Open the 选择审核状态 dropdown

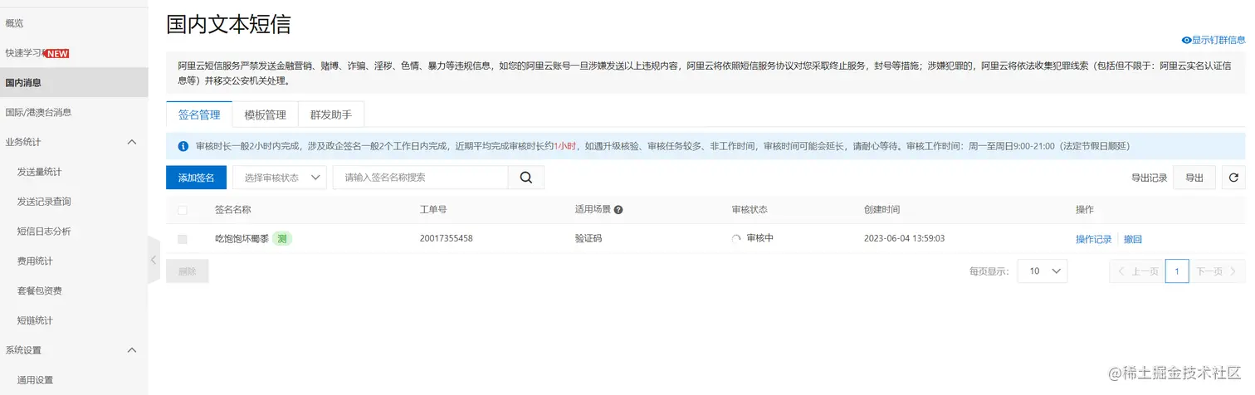(280, 178)
